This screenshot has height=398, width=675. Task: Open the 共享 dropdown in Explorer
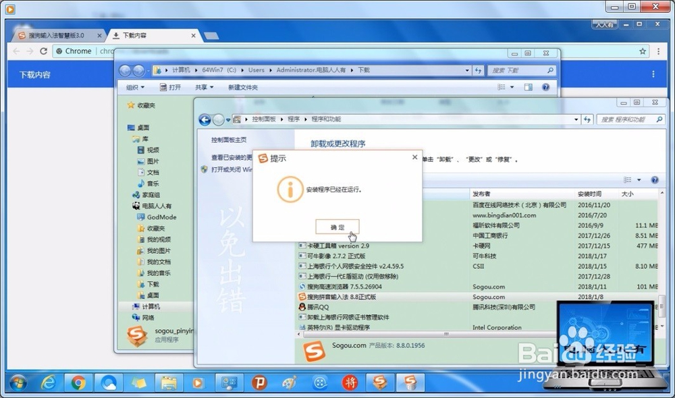pos(204,87)
